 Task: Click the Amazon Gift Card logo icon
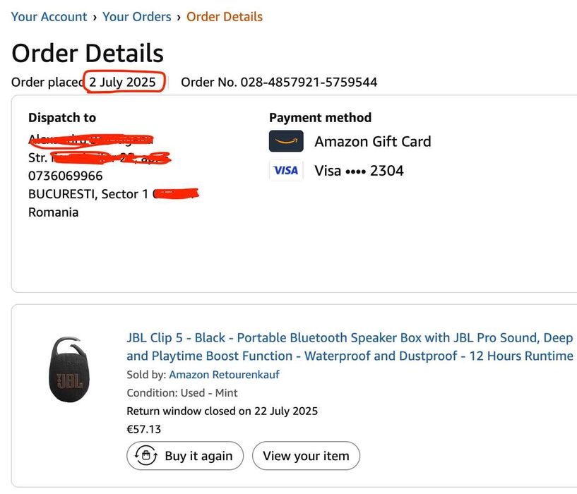286,141
